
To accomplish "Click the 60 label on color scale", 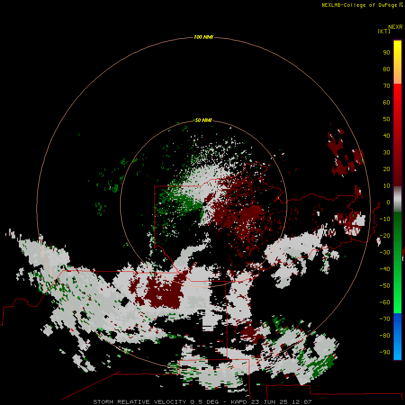I will pyautogui.click(x=387, y=103).
